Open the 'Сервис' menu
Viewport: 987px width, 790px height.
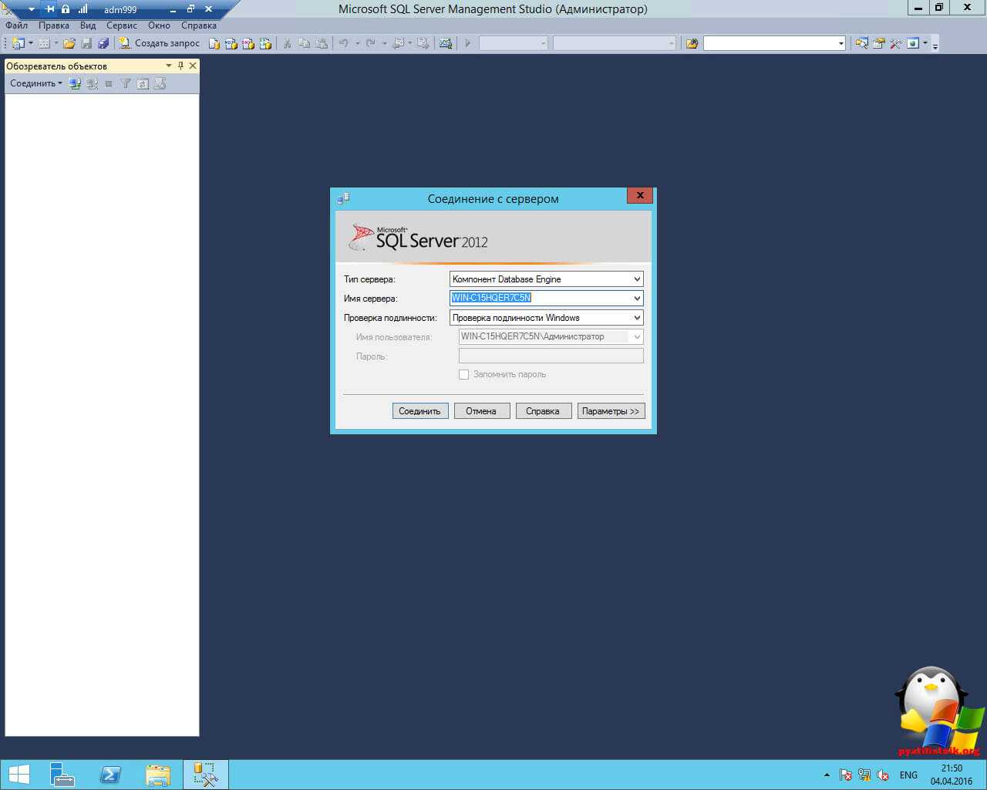tap(121, 25)
